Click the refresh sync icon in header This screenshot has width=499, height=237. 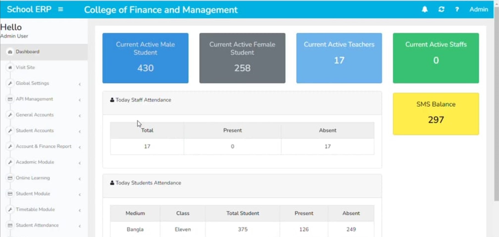click(441, 9)
